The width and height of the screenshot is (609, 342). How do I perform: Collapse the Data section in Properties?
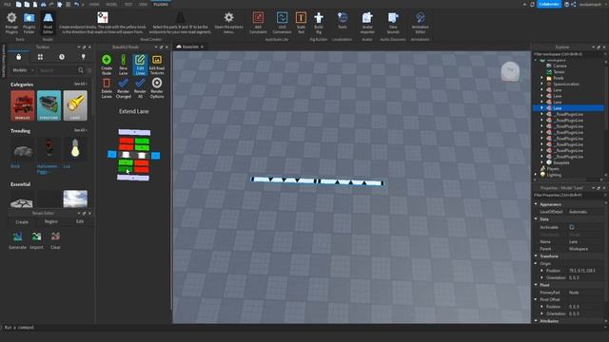(536, 218)
